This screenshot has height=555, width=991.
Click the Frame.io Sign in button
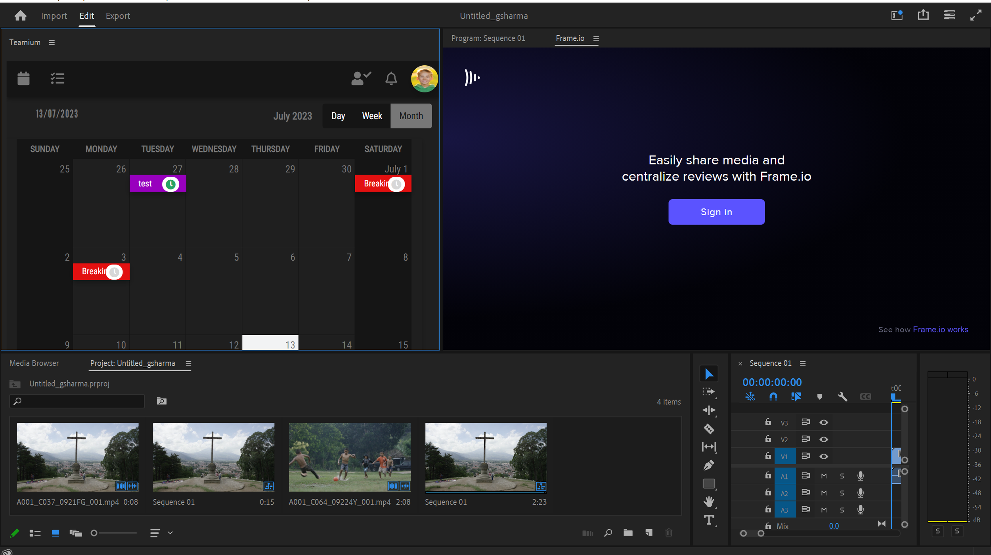(716, 212)
